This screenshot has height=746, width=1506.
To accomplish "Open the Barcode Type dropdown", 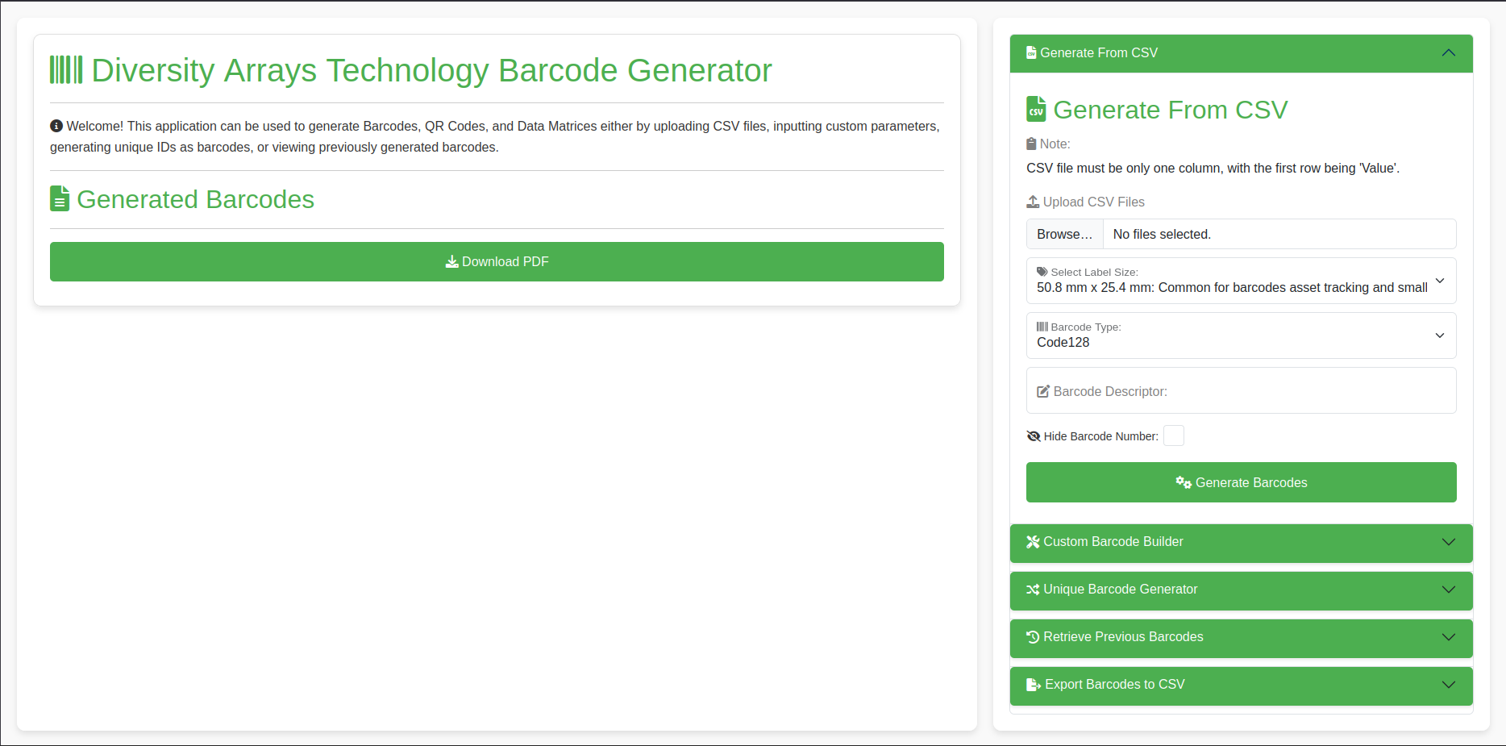I will point(1241,335).
